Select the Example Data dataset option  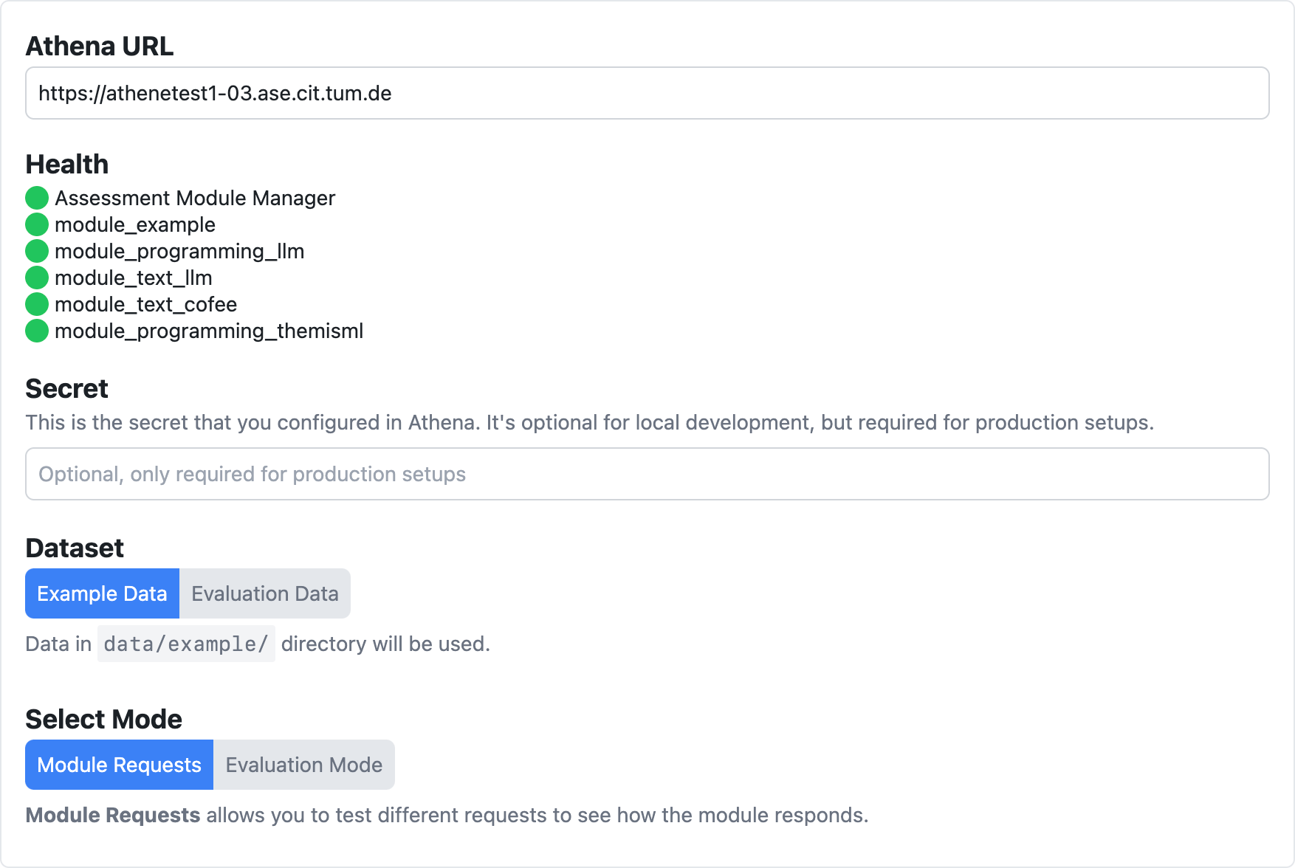coord(102,593)
